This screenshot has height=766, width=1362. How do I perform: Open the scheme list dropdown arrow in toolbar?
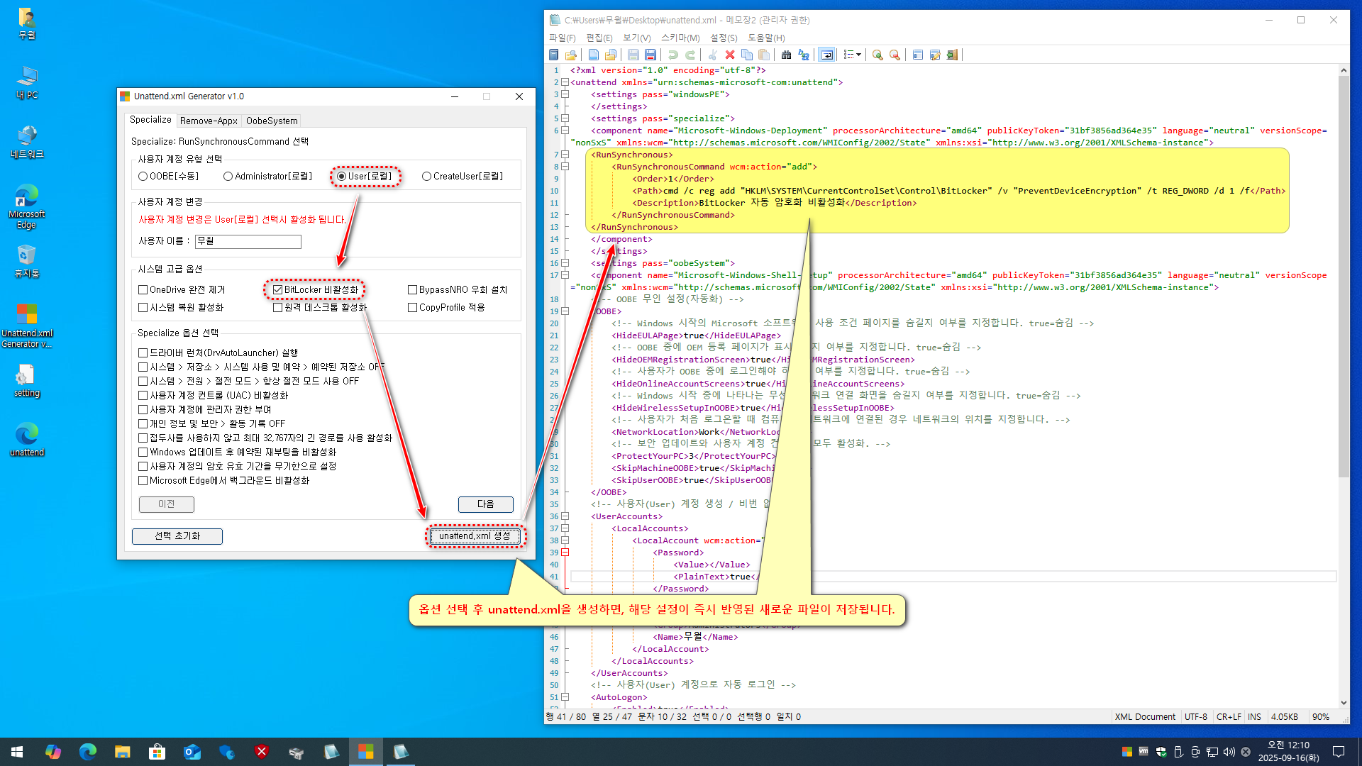859,55
